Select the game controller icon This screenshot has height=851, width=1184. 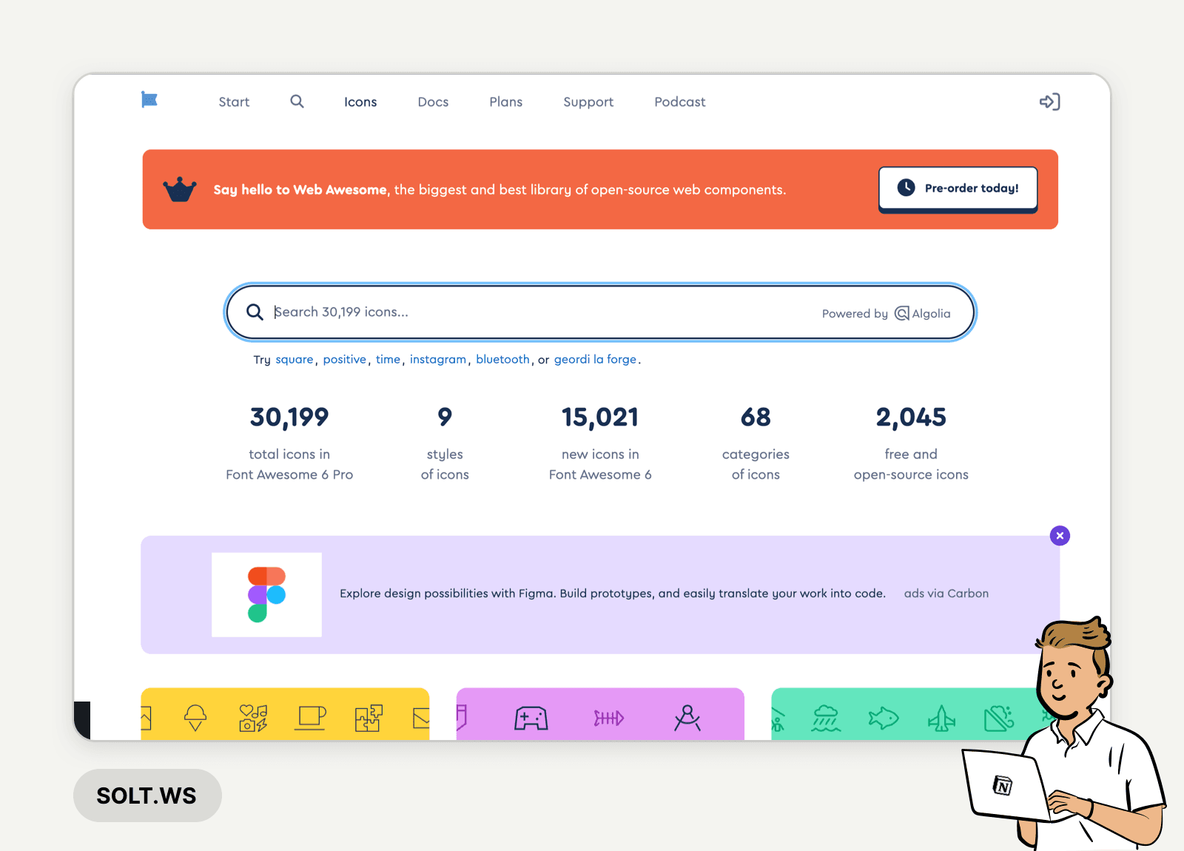(531, 719)
